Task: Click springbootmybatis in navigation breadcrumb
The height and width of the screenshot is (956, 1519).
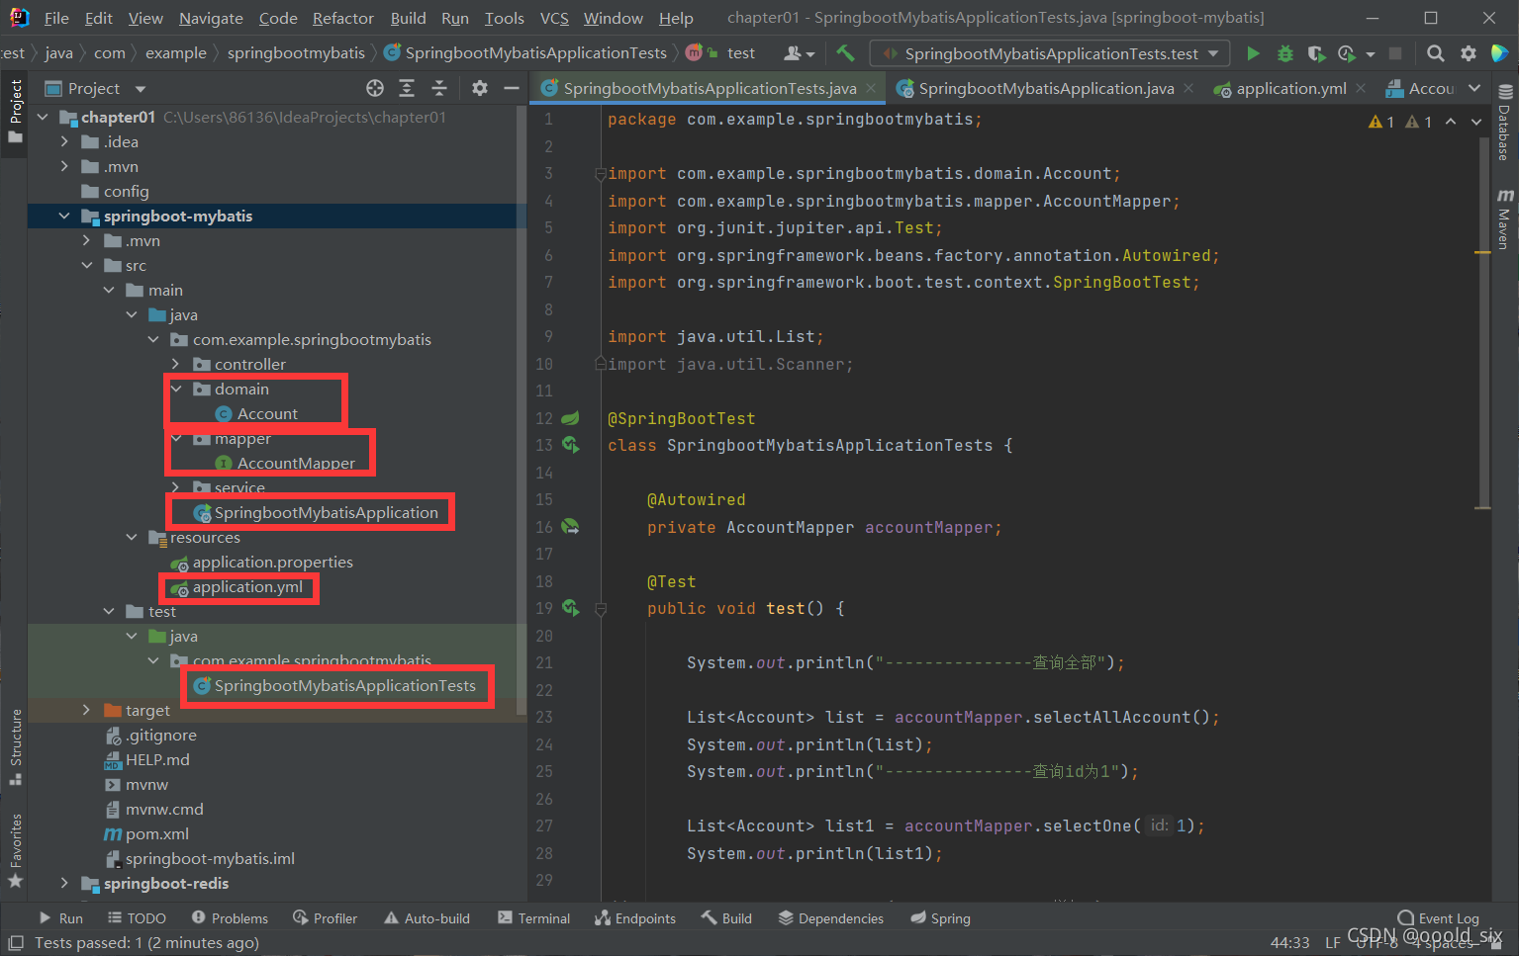Action: coord(296,52)
